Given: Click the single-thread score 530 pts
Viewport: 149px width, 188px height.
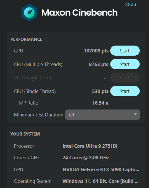Looking at the screenshot, I should click(100, 91).
